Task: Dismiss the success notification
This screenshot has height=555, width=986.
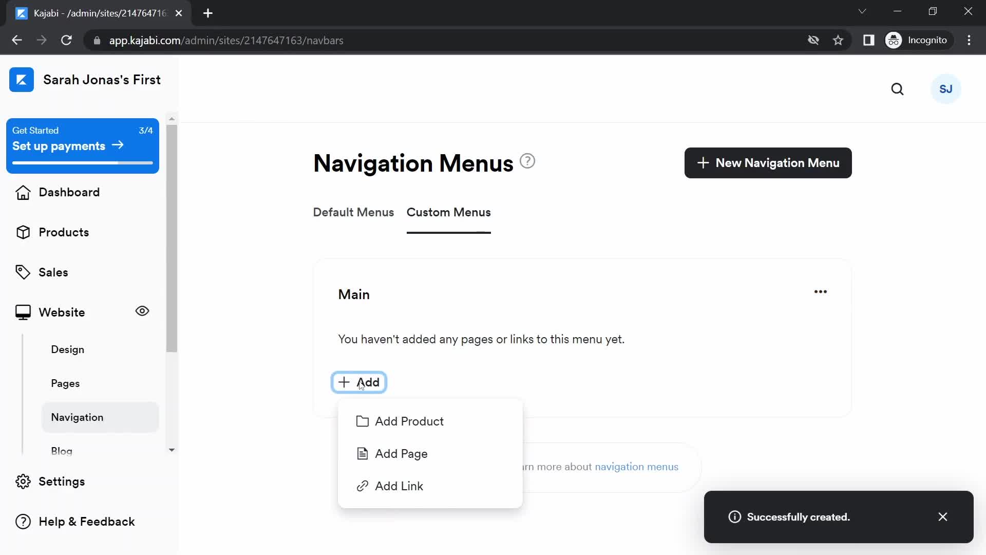Action: (944, 517)
